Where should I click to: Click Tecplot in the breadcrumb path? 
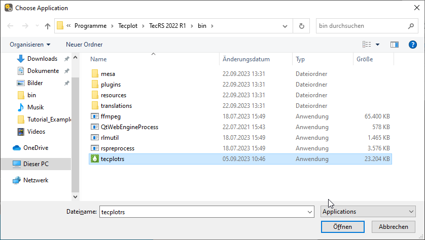click(x=128, y=26)
